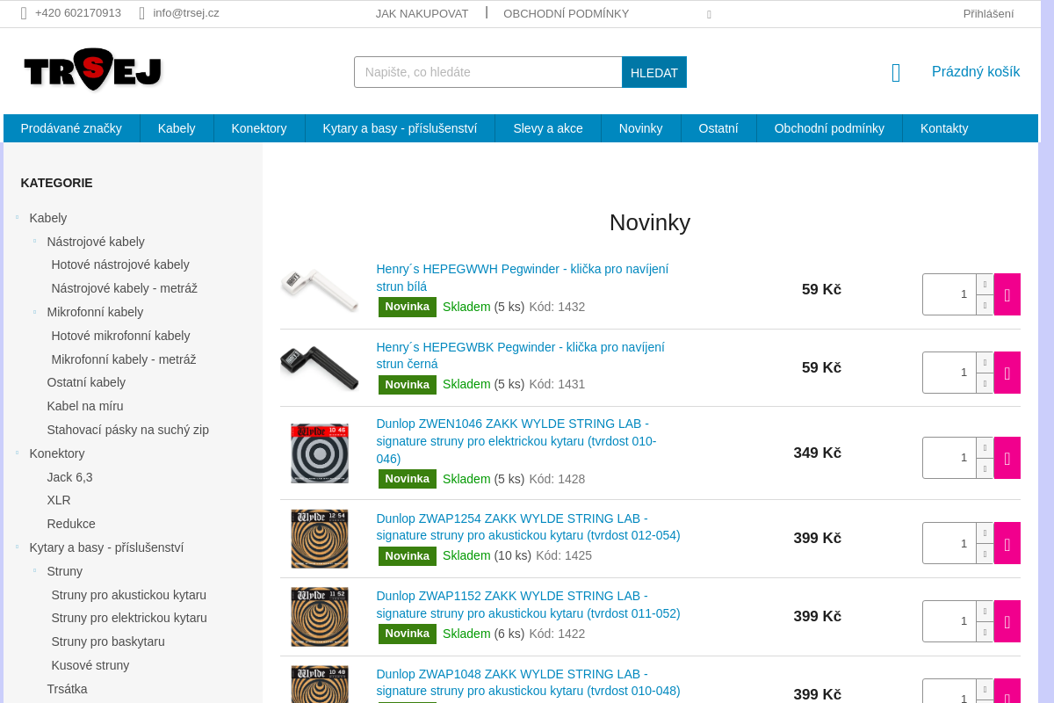The width and height of the screenshot is (1054, 703).
Task: Click the TRSEJ logo
Action: coord(93,69)
